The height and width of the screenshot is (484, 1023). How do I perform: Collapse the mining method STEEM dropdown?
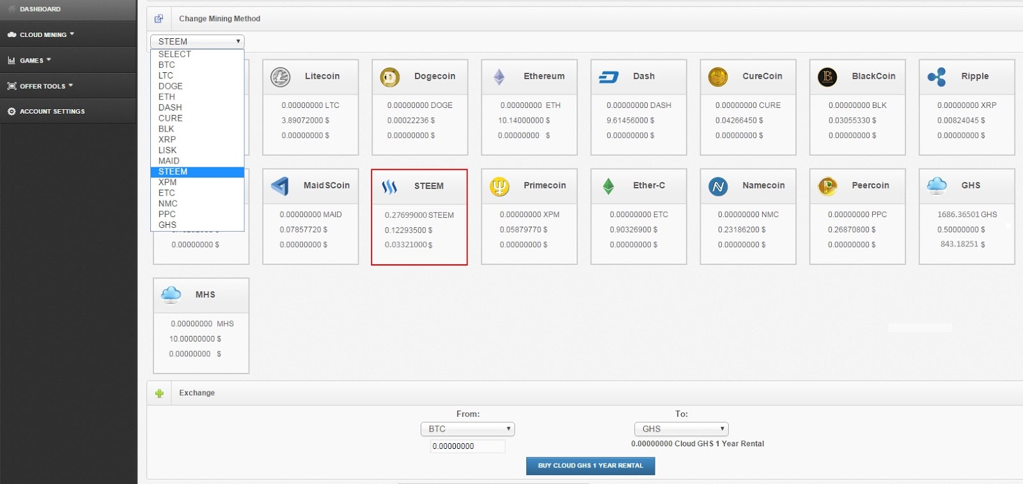(198, 42)
